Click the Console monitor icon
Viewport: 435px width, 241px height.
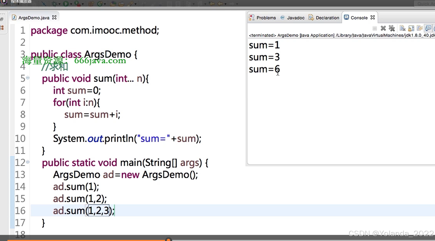tap(346, 17)
